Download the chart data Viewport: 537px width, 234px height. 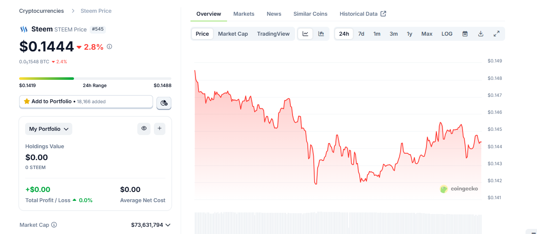point(480,34)
